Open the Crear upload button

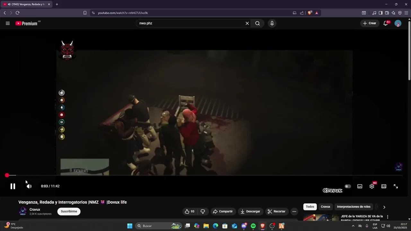pos(370,23)
